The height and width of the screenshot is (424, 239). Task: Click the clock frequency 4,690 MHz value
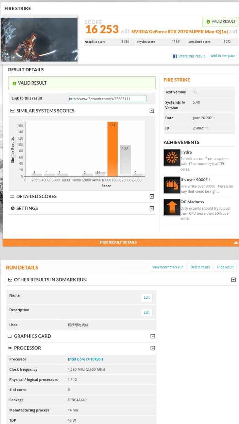86,370
